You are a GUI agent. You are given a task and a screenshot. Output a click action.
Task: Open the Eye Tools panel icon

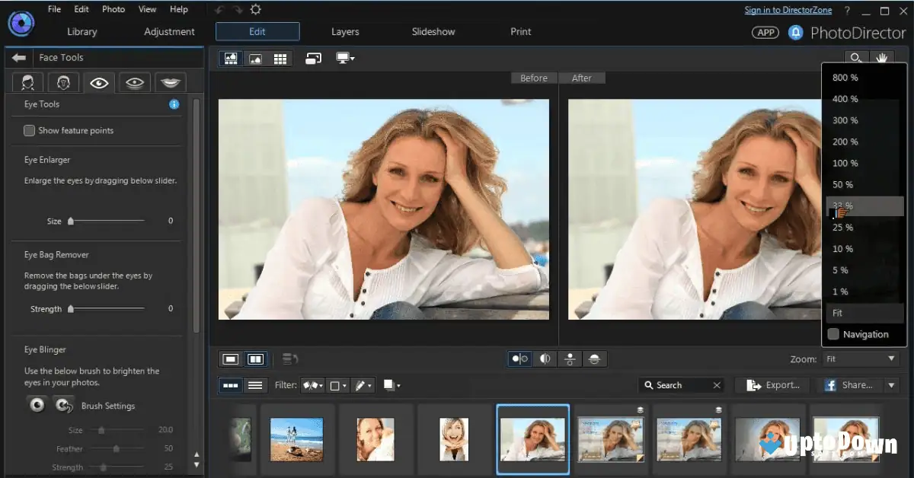98,82
